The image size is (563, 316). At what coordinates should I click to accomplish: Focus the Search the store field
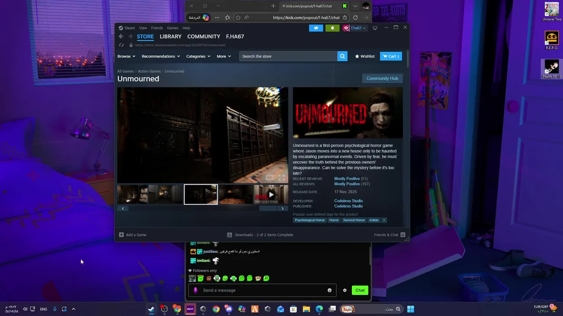click(288, 56)
